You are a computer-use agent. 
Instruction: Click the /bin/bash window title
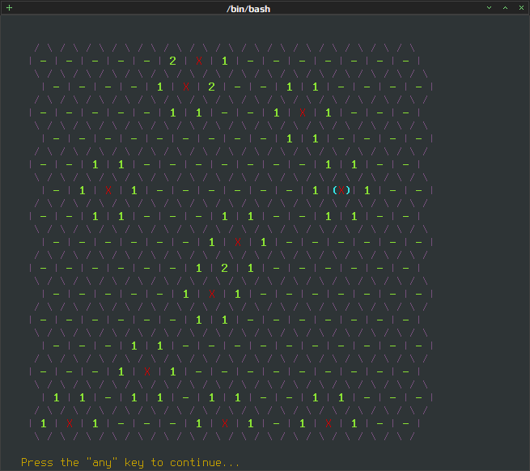pos(248,9)
